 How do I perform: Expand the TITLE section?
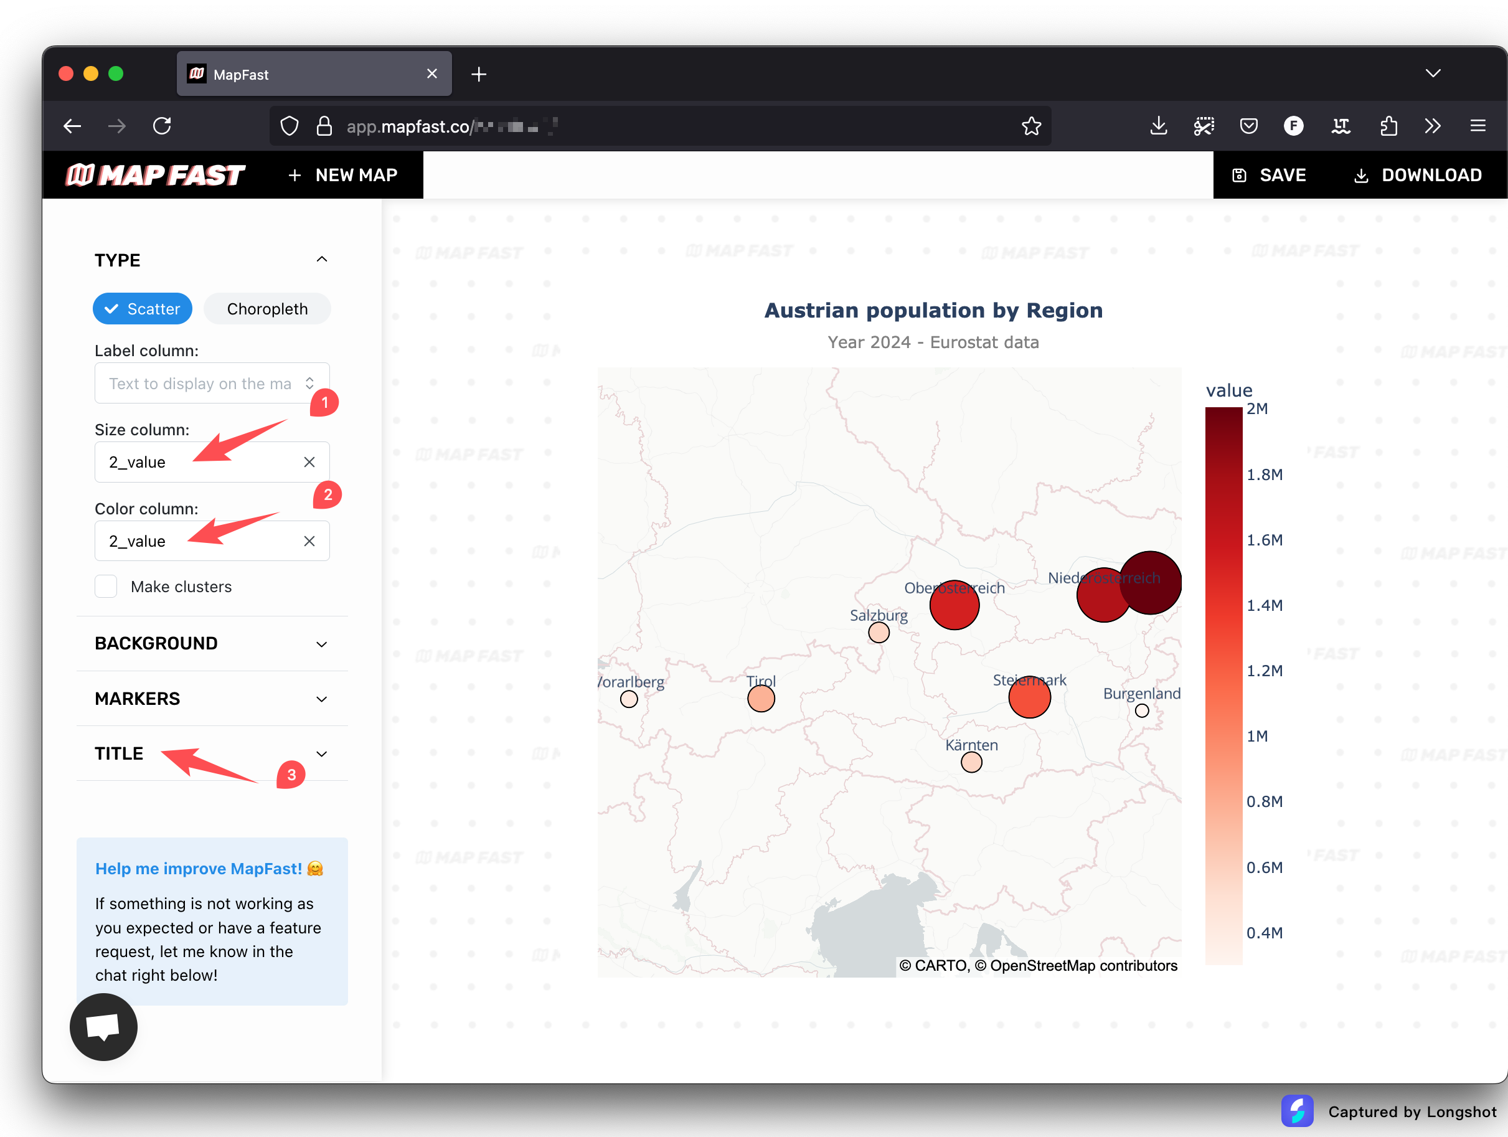coord(212,753)
